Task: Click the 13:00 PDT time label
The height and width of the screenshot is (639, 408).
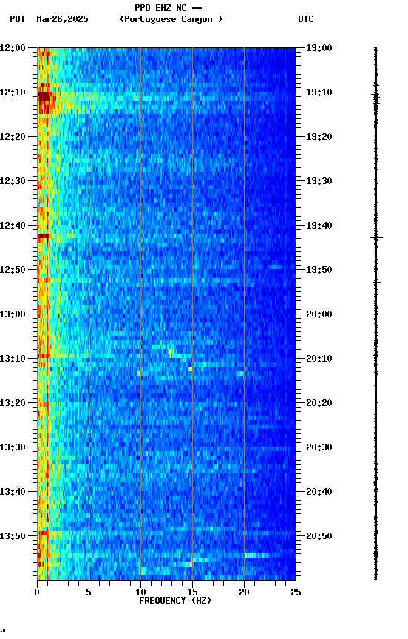Action: click(13, 314)
